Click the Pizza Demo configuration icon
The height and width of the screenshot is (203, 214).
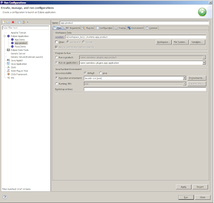(12, 46)
